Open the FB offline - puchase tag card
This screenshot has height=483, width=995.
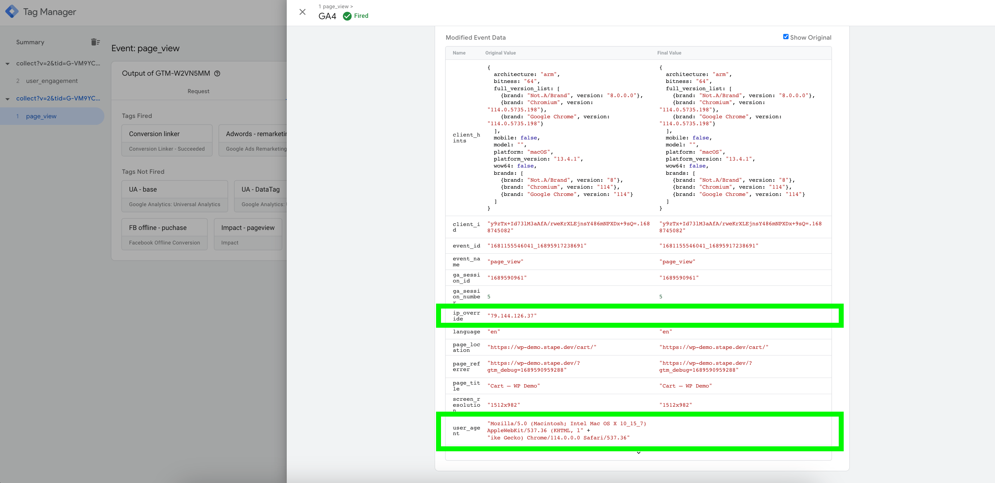tap(165, 234)
